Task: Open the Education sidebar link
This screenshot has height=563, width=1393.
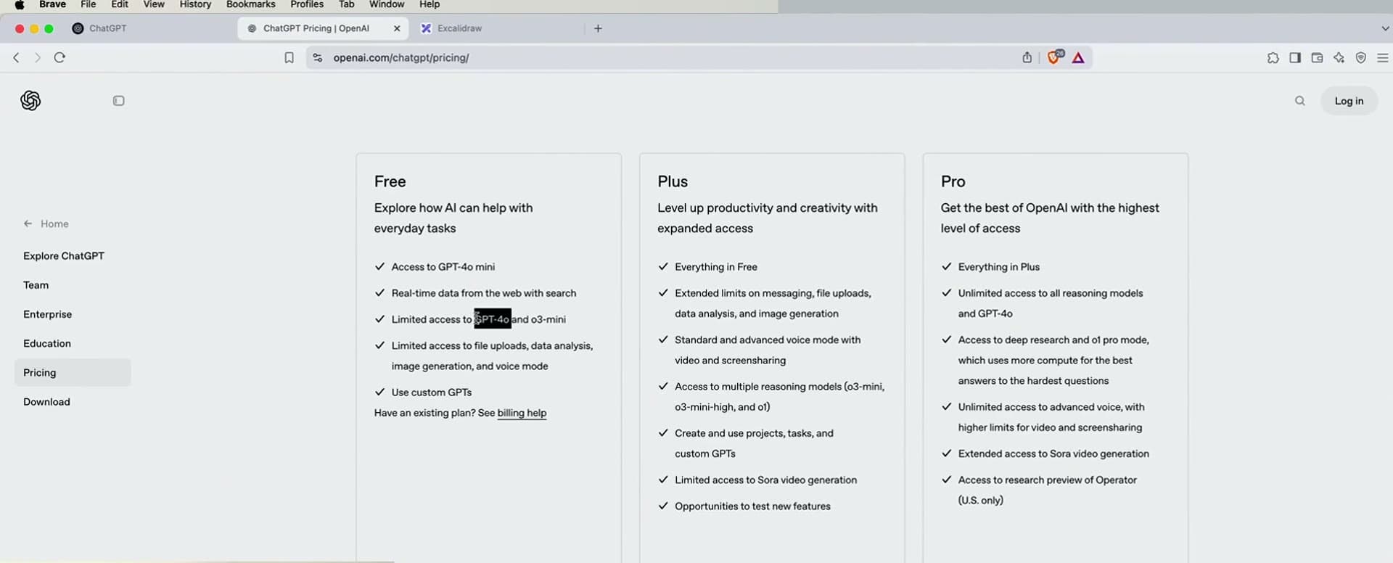Action: (47, 343)
